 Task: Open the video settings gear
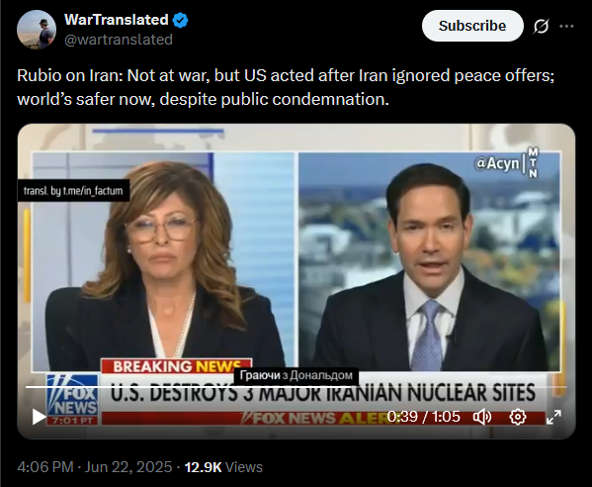(518, 417)
